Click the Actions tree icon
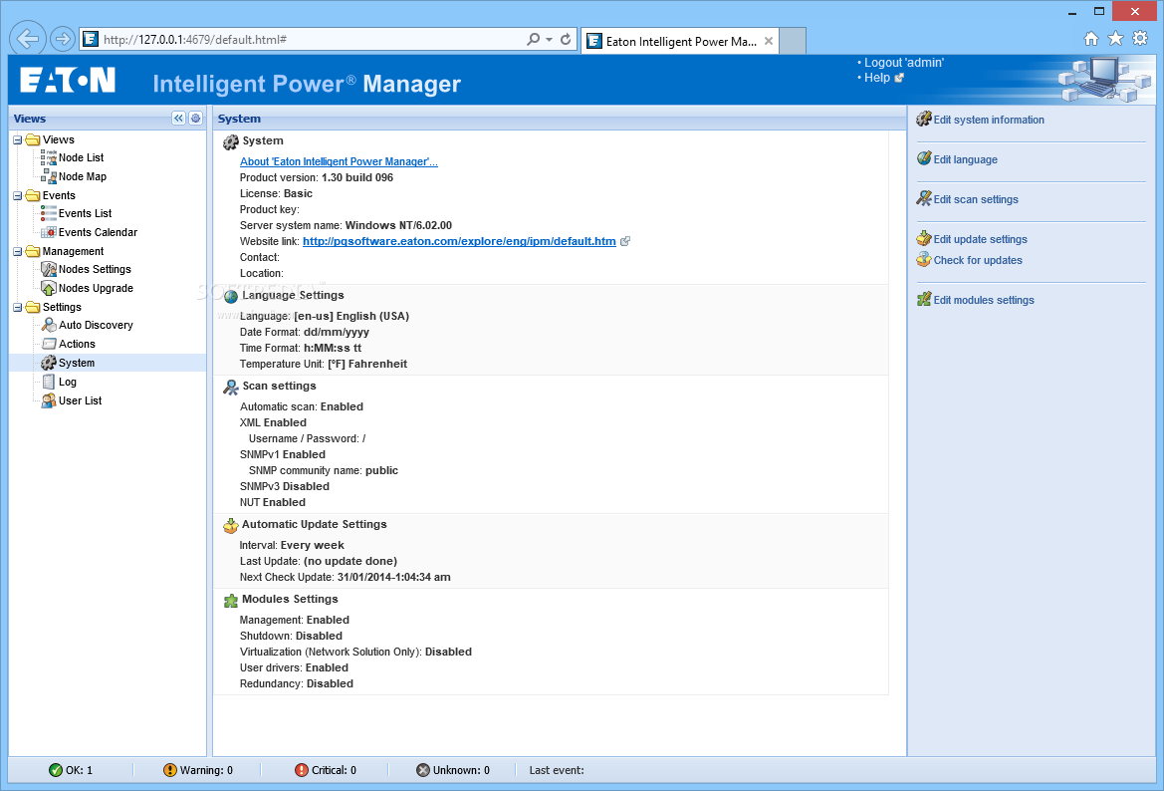 (x=48, y=343)
